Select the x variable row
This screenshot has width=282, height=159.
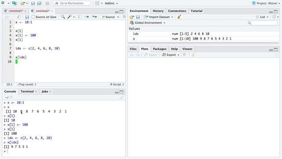point(204,38)
